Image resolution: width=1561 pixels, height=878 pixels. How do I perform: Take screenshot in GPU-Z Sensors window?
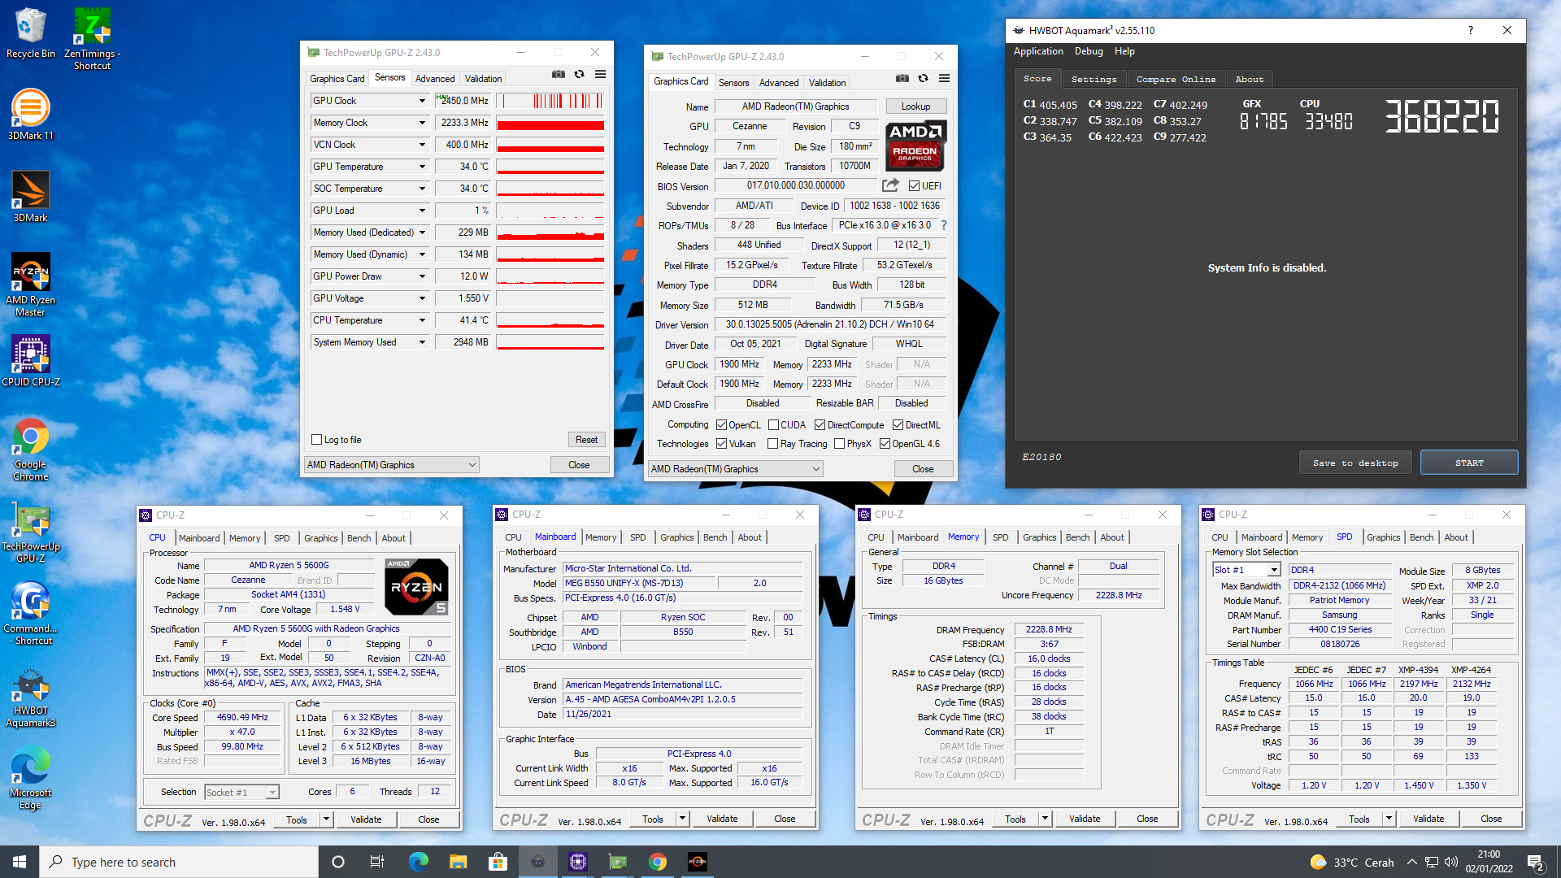(559, 75)
